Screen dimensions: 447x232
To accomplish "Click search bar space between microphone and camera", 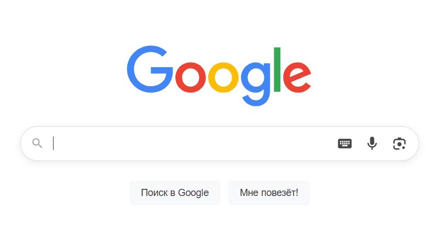I will (385, 144).
